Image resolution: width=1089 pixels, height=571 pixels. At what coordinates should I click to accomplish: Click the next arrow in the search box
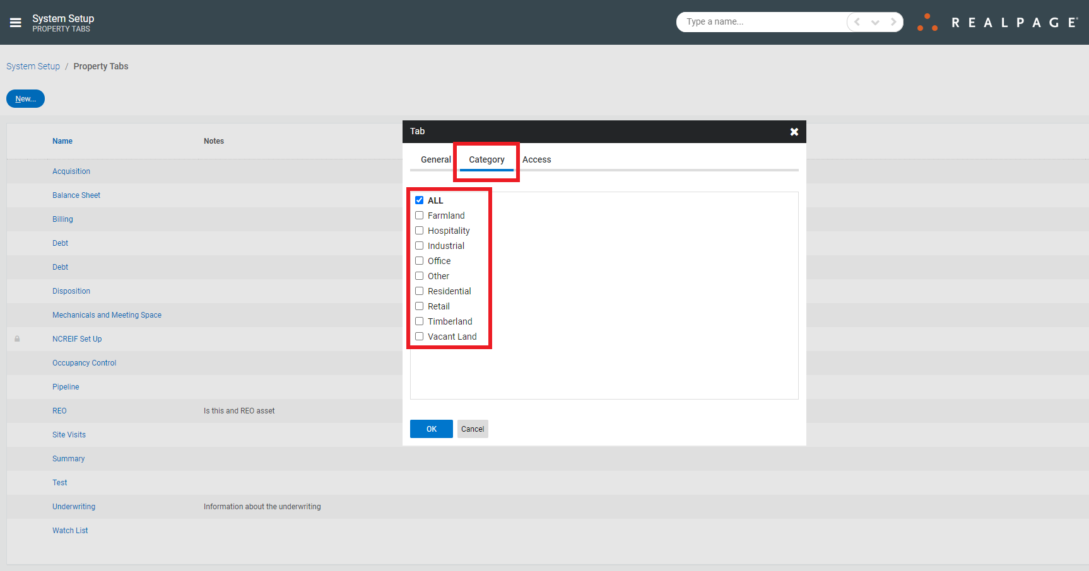(893, 22)
